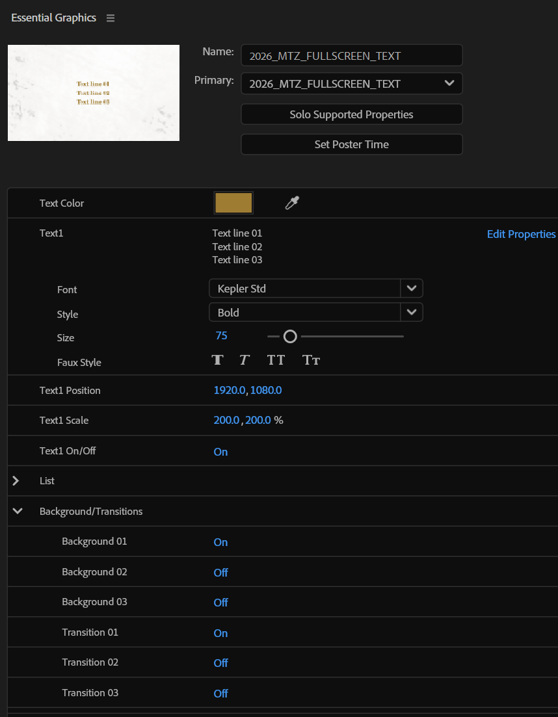
Task: Click Text1 Position Y value 1080.0
Action: (x=266, y=391)
